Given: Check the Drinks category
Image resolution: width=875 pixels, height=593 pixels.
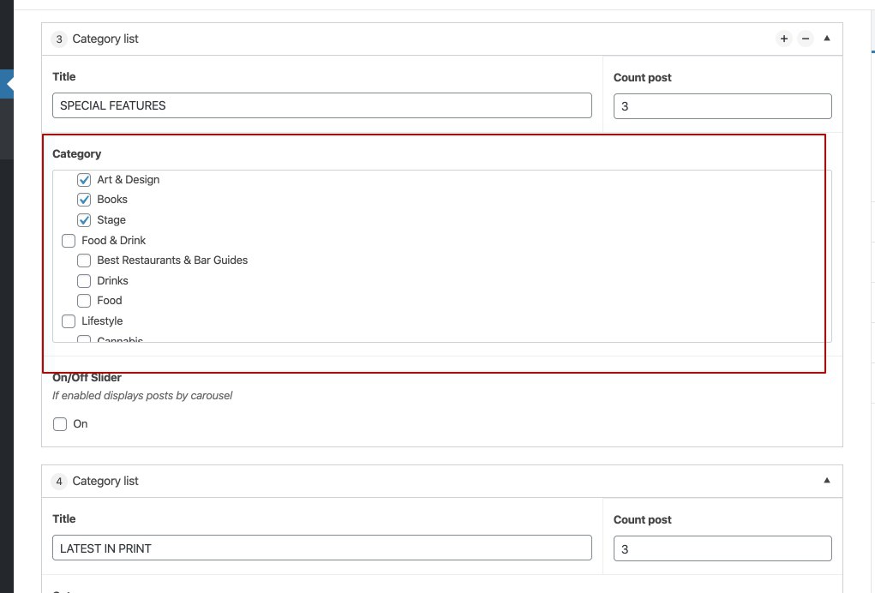Looking at the screenshot, I should click(x=84, y=281).
